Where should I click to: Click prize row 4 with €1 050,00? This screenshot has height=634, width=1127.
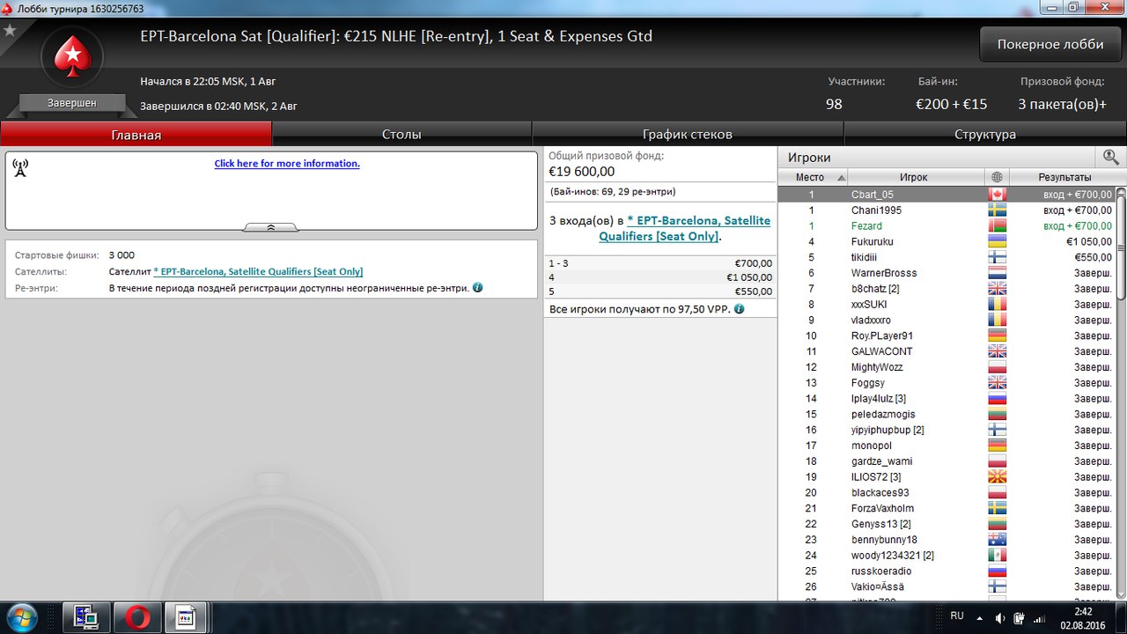click(660, 277)
